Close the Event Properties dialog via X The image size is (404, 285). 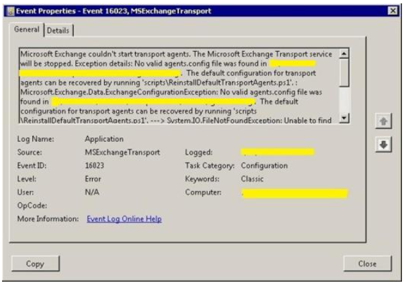pos(393,11)
